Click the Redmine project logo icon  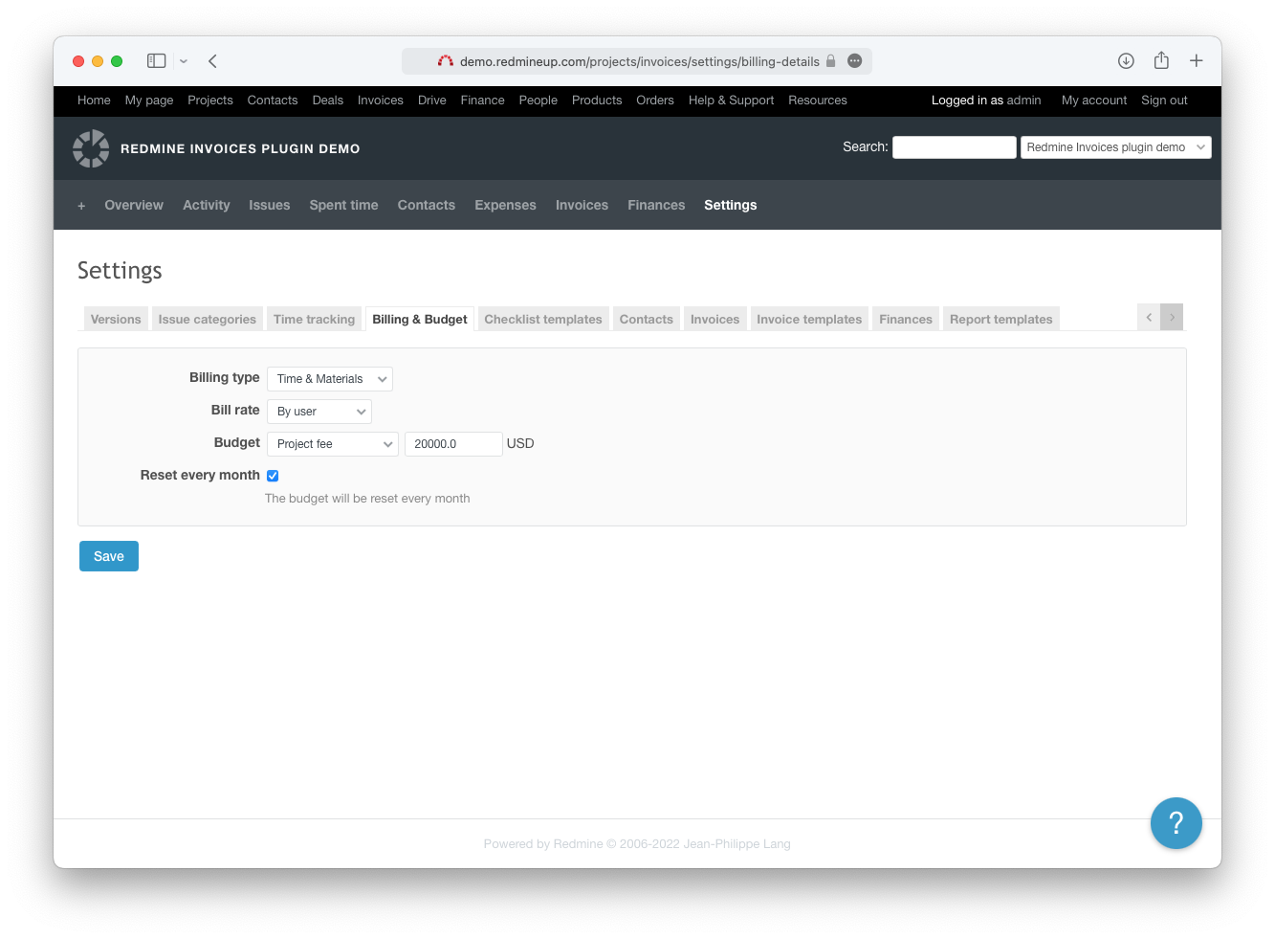pos(91,148)
